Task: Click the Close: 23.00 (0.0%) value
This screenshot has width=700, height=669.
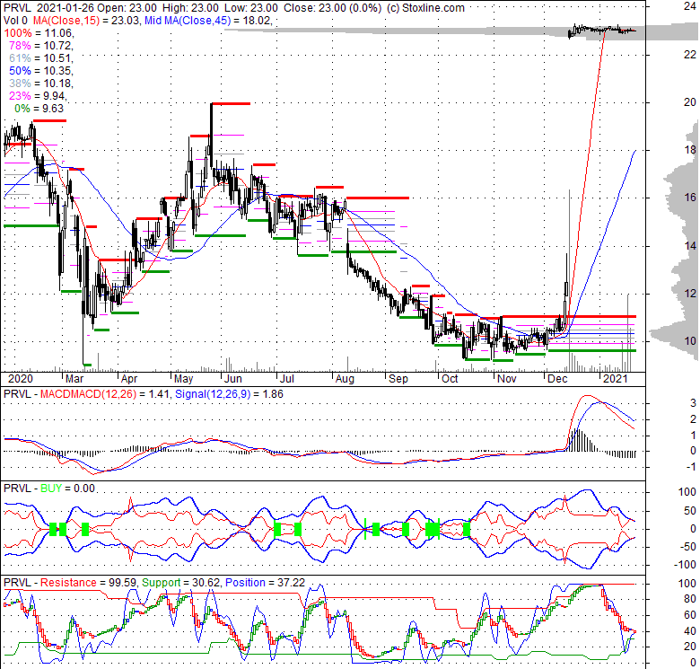Action: point(333,8)
